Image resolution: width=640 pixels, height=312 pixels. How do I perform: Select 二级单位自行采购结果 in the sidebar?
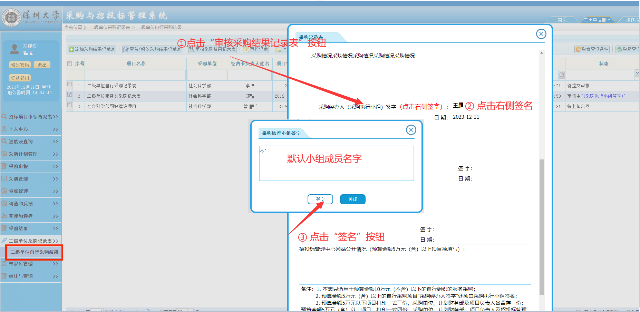coord(34,252)
